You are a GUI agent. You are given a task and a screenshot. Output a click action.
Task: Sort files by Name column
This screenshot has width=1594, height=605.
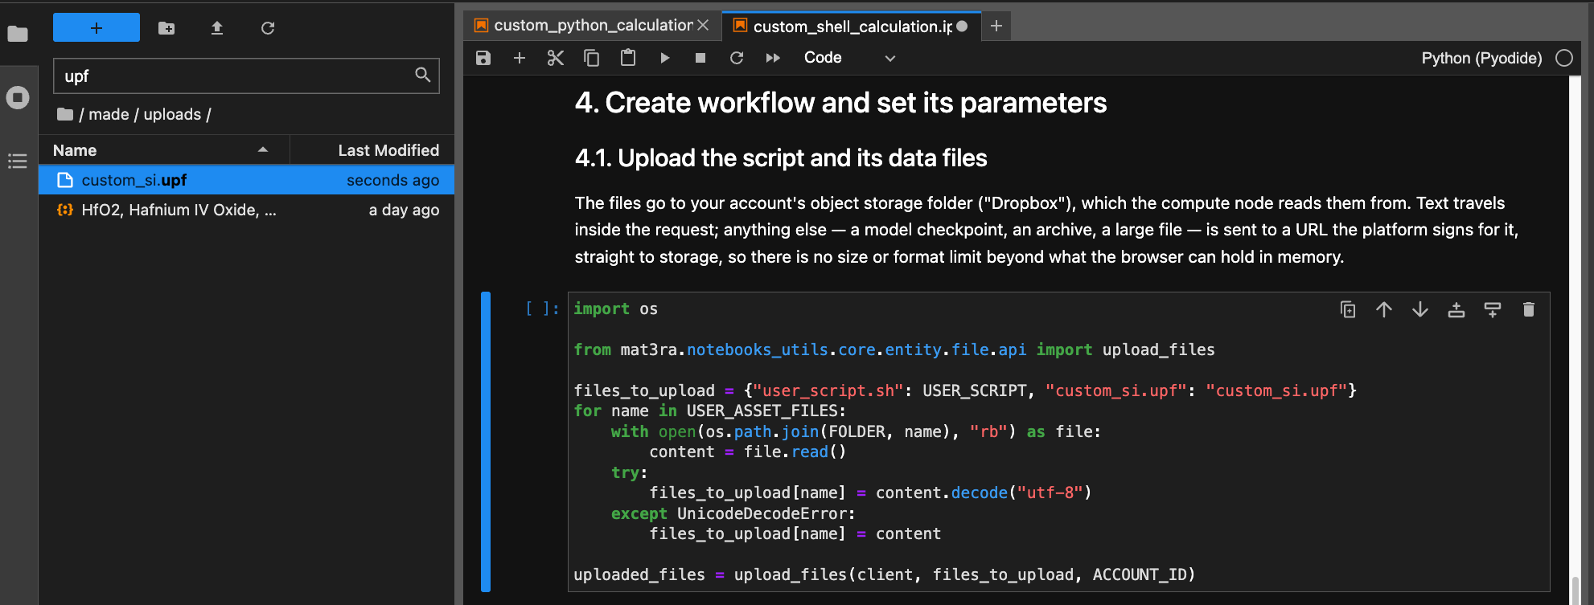[164, 150]
